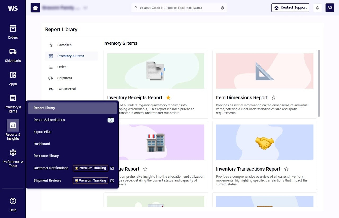339x218 pixels.
Task: Open the Inventory Receipts Report title
Action: 135,97
